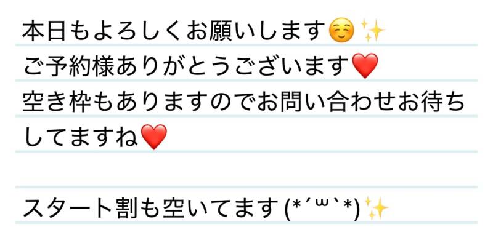Screen dimensions: 493x251
Task: Click the red heart after してますね
Action: pyautogui.click(x=153, y=137)
